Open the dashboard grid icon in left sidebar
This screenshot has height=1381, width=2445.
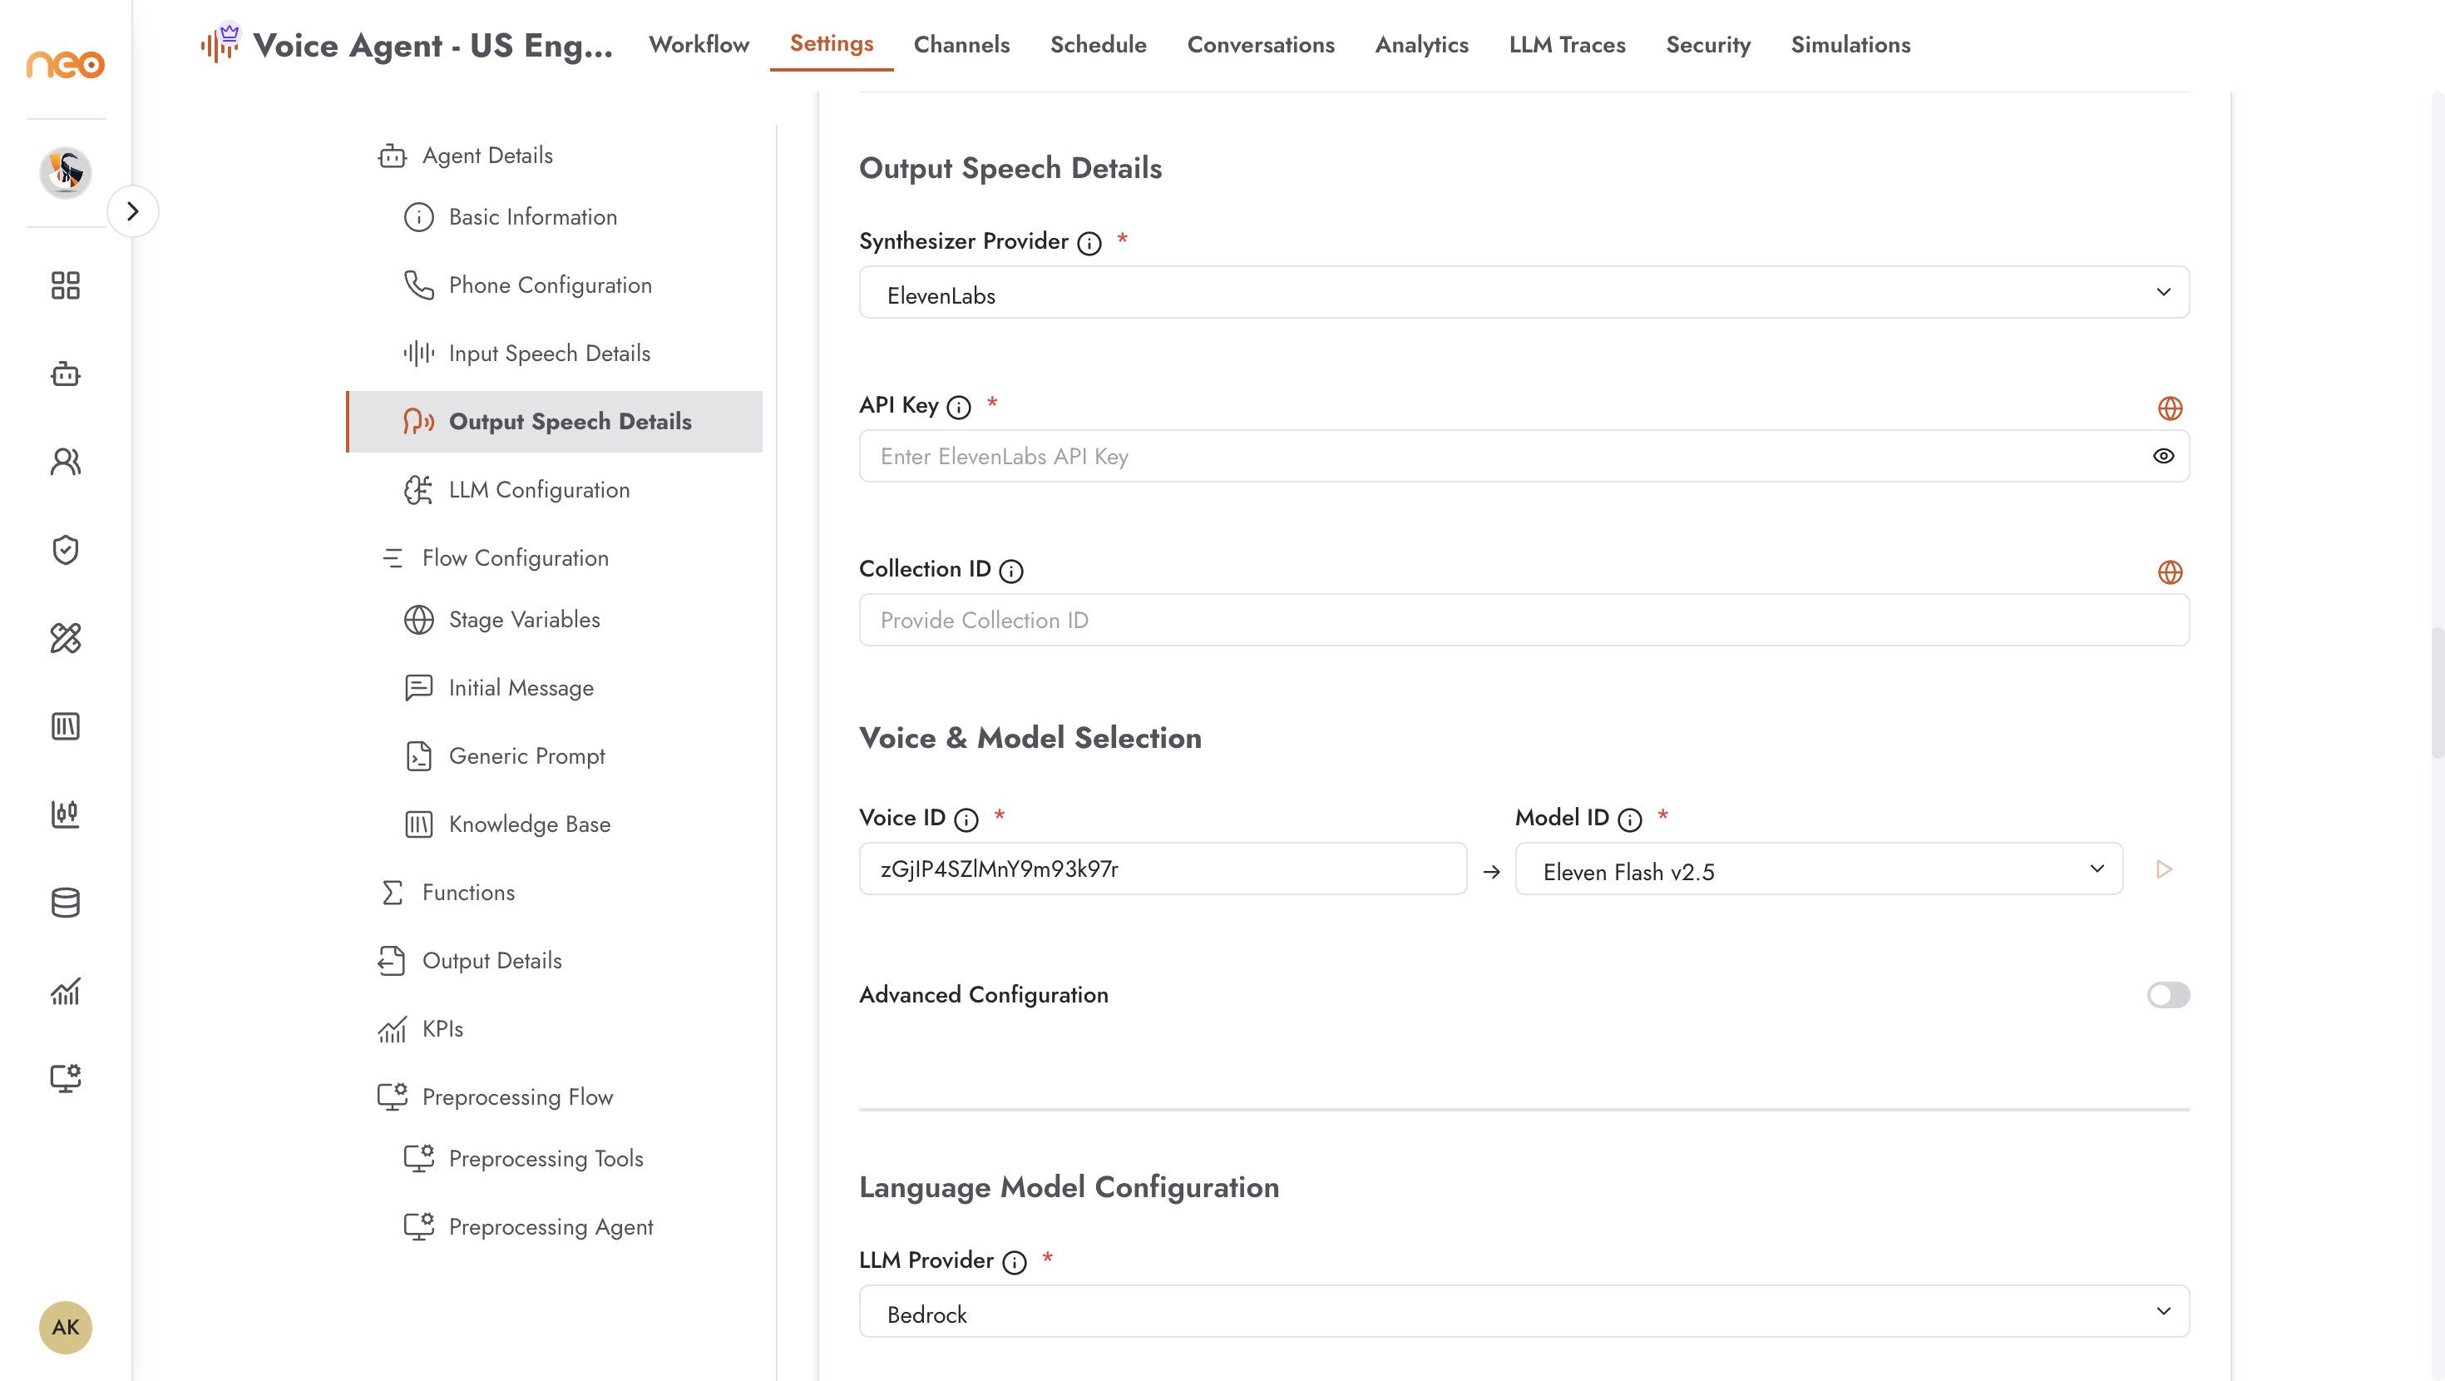66,285
